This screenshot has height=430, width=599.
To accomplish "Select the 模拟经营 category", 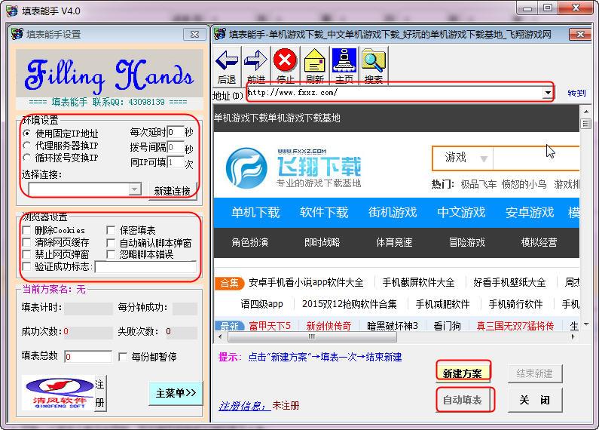I will click(x=539, y=242).
